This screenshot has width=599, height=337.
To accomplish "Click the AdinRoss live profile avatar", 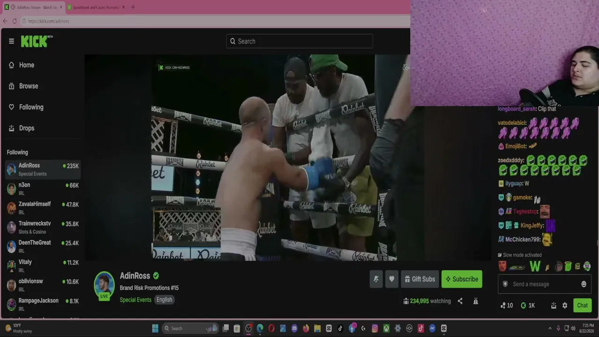I will 104,285.
